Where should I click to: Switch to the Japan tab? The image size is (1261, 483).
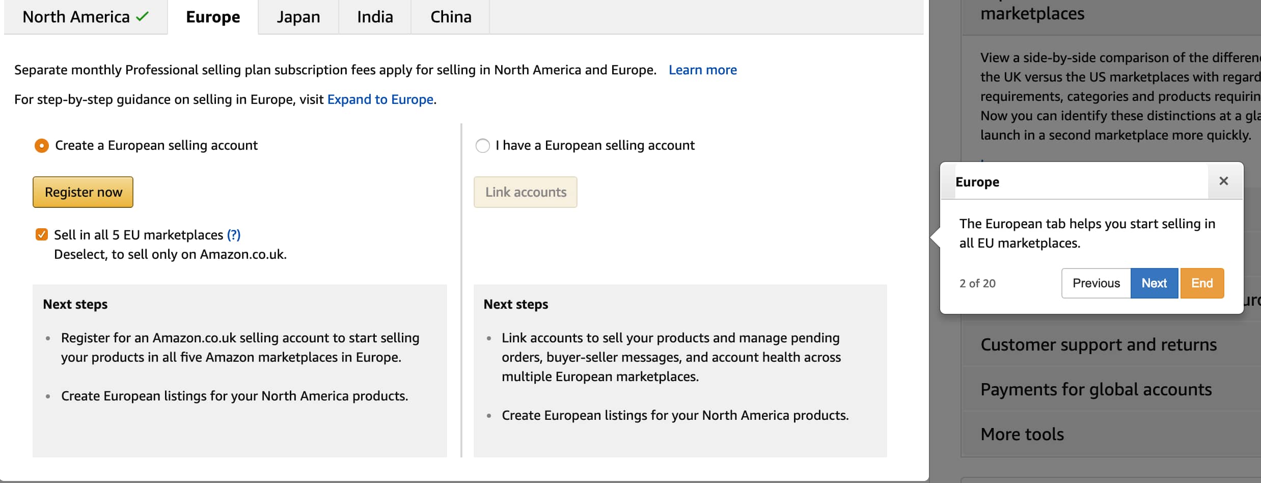tap(298, 17)
